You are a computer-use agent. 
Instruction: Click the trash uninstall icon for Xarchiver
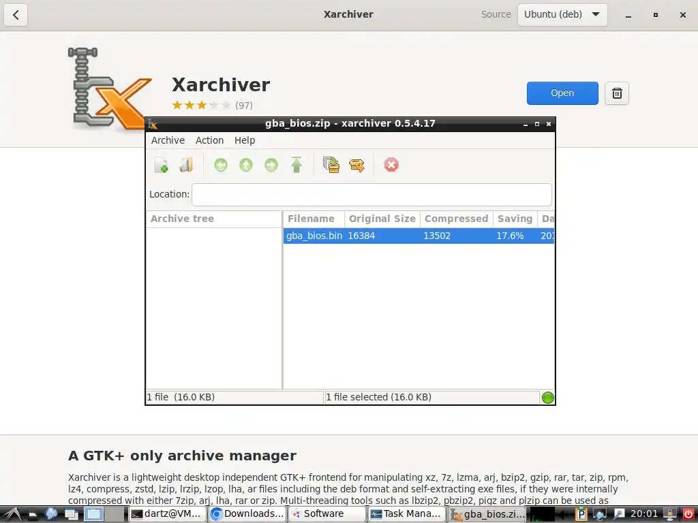pos(616,93)
